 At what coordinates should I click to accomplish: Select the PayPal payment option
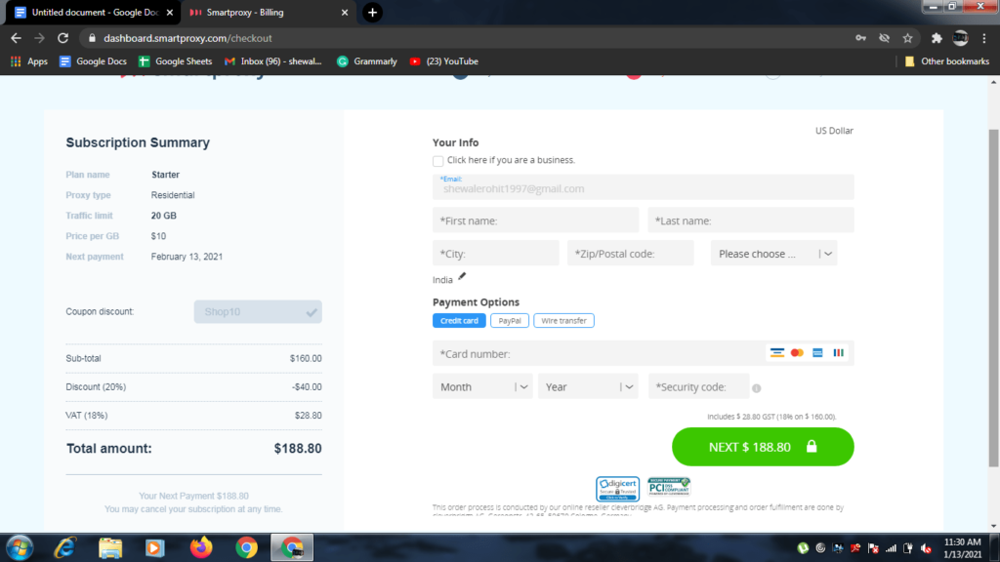click(510, 320)
